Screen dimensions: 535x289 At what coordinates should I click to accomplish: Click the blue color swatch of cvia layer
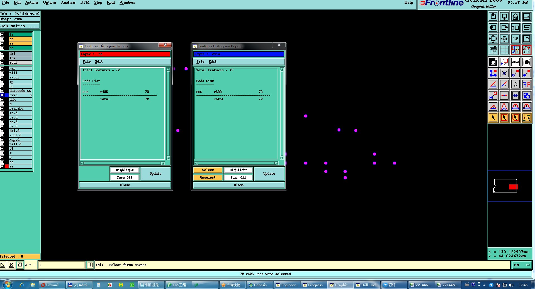tap(7, 95)
